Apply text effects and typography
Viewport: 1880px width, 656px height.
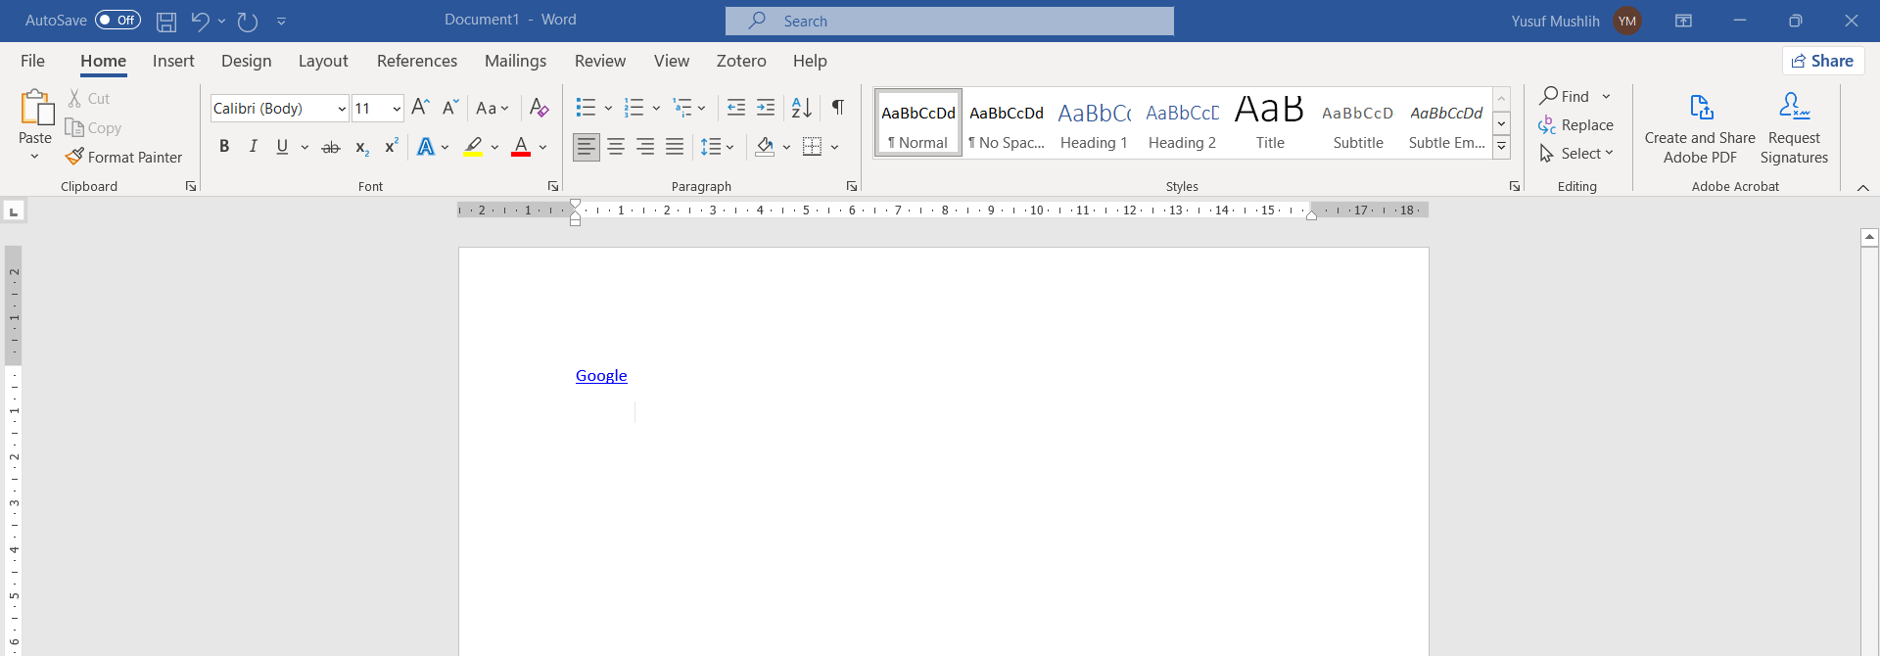pyautogui.click(x=426, y=147)
